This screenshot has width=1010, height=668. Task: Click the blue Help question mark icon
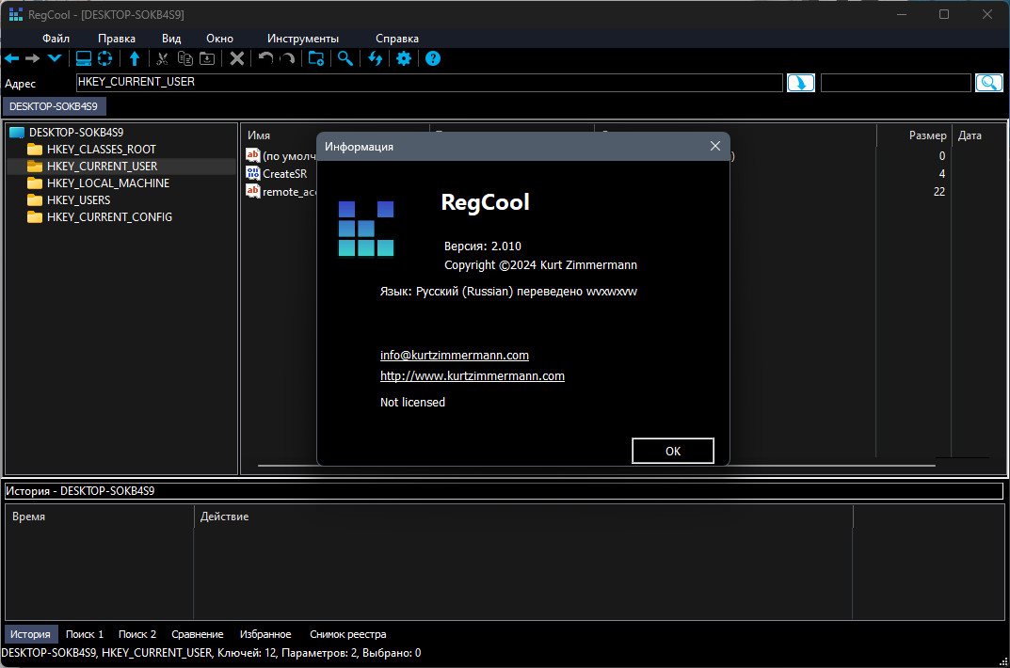(x=433, y=58)
